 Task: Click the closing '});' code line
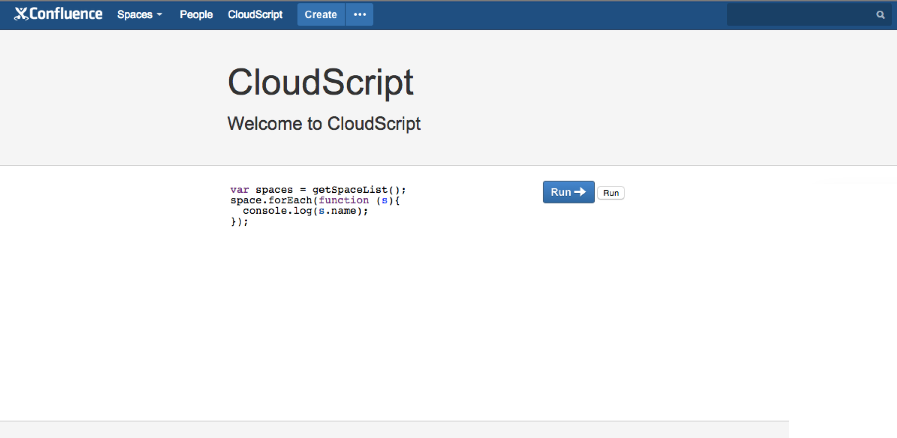coord(239,221)
